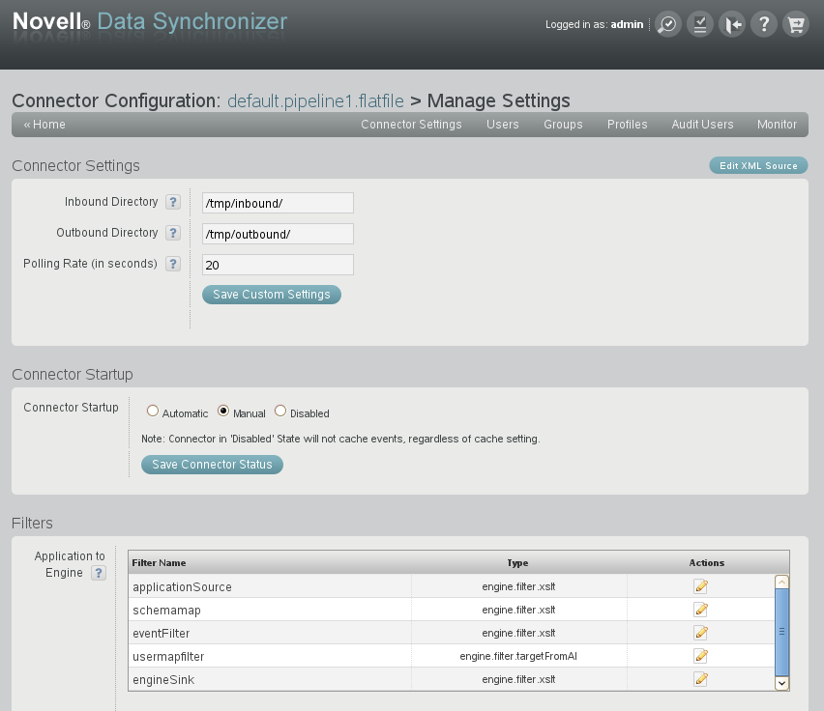824x711 pixels.
Task: Open the Users tab
Action: pos(503,125)
